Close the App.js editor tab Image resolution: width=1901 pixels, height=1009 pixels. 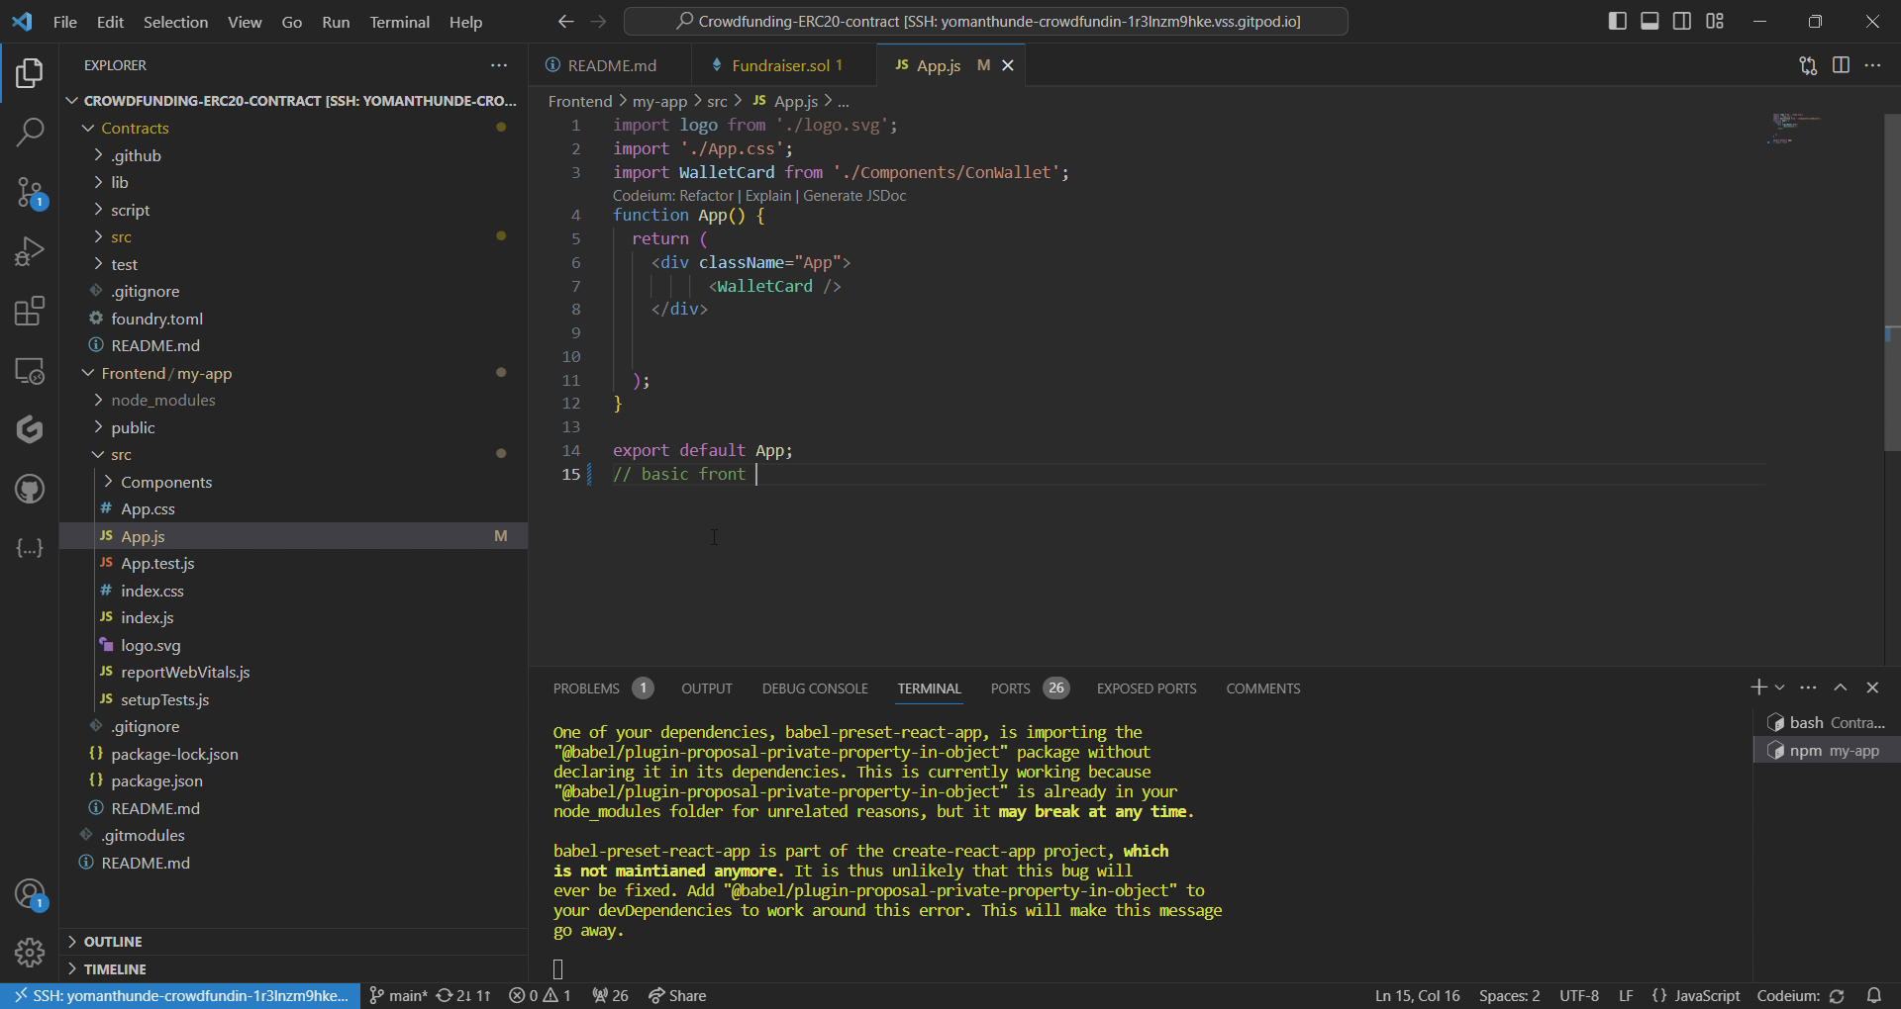coord(1008,65)
